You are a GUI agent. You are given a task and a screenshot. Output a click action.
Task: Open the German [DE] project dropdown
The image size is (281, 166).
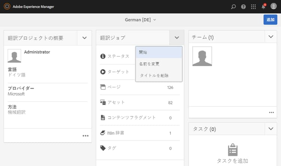pyautogui.click(x=140, y=20)
